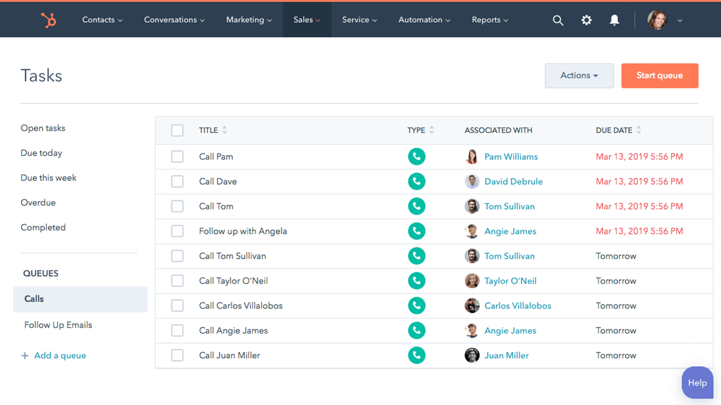The height and width of the screenshot is (405, 721).
Task: Click Pam Williams' avatar picture
Action: tap(472, 156)
